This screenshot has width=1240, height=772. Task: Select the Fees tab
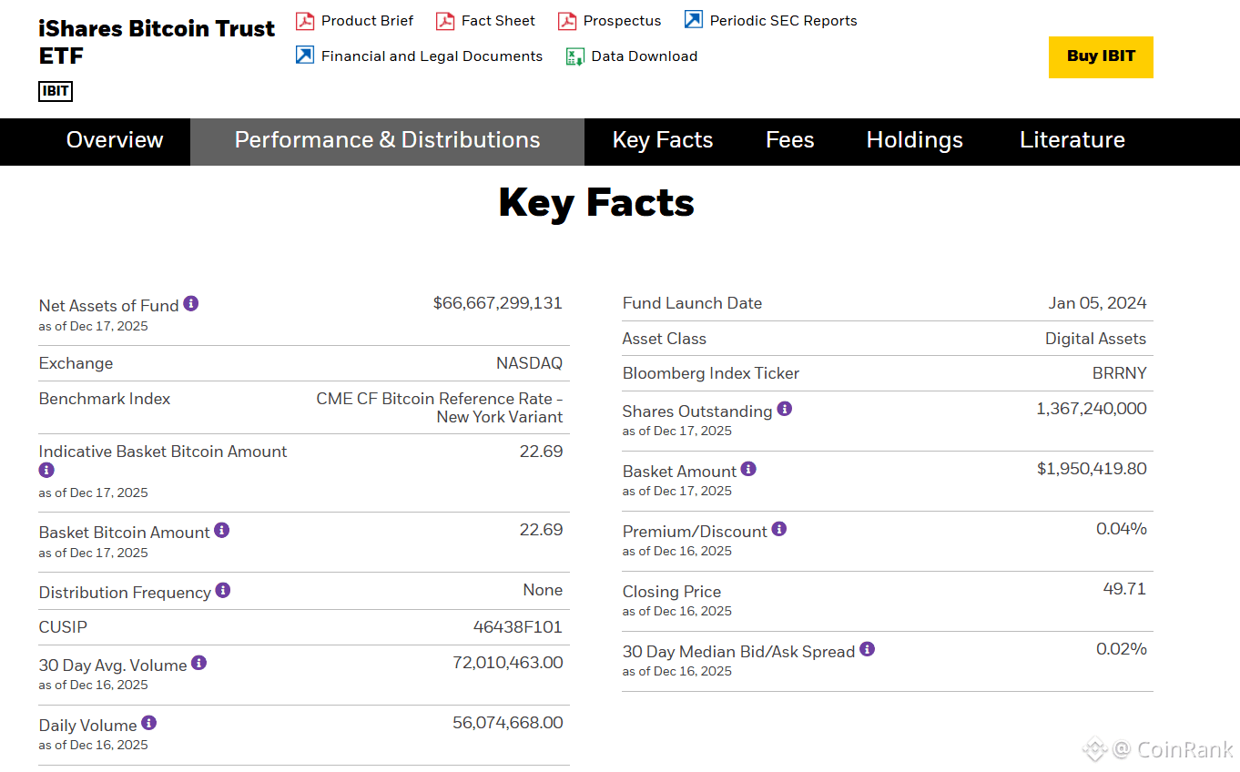pos(789,140)
